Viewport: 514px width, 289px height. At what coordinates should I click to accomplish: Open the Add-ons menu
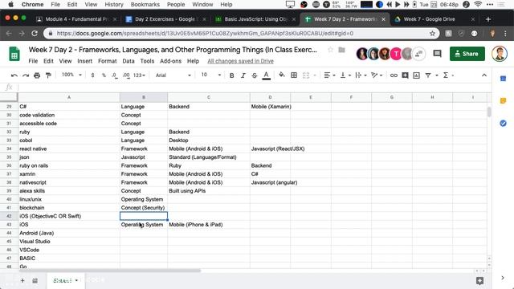tap(170, 61)
